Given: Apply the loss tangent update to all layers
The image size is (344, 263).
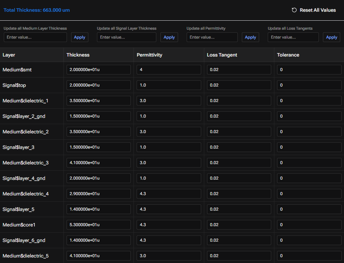Looking at the screenshot, I should [332, 37].
